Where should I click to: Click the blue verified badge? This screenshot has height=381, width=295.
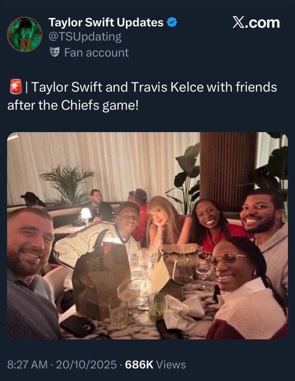click(172, 23)
